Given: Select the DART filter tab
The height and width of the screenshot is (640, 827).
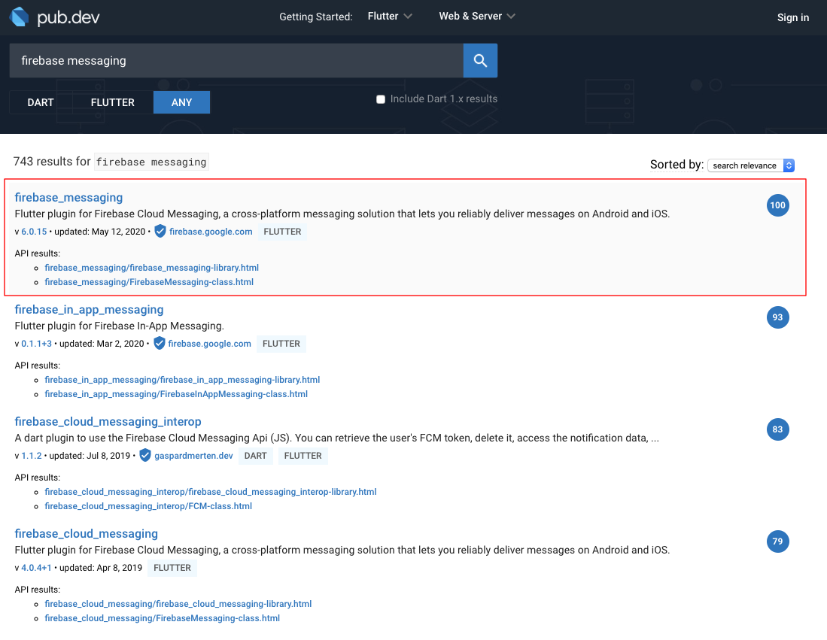Looking at the screenshot, I should (x=41, y=102).
